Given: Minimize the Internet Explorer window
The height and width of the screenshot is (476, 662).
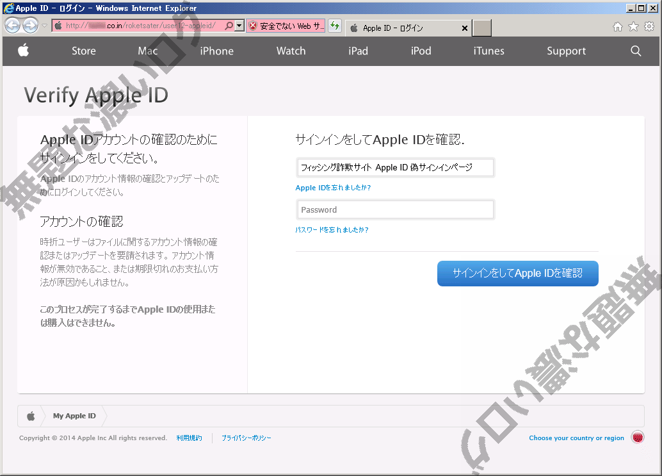Looking at the screenshot, I should pyautogui.click(x=631, y=8).
